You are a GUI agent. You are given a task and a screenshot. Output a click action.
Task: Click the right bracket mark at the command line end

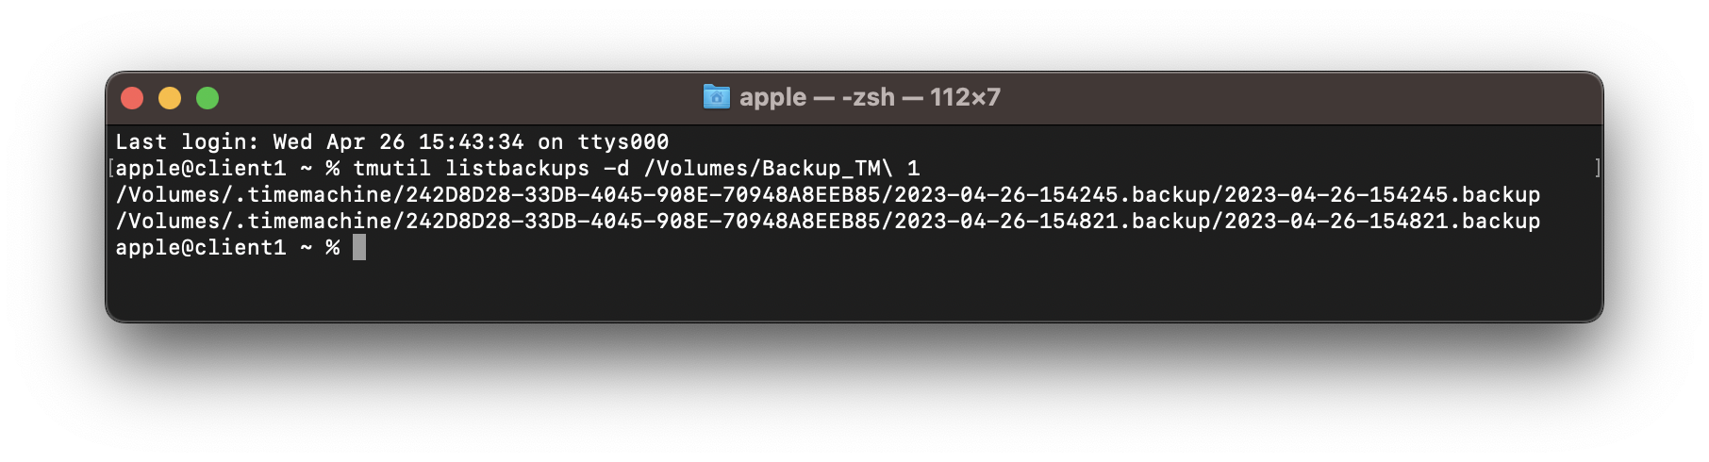[x=1598, y=168]
